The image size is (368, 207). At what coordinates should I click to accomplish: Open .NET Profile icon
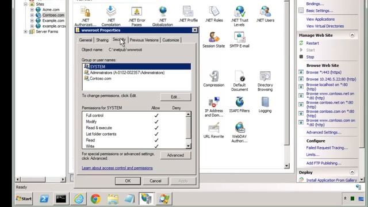[188, 14]
